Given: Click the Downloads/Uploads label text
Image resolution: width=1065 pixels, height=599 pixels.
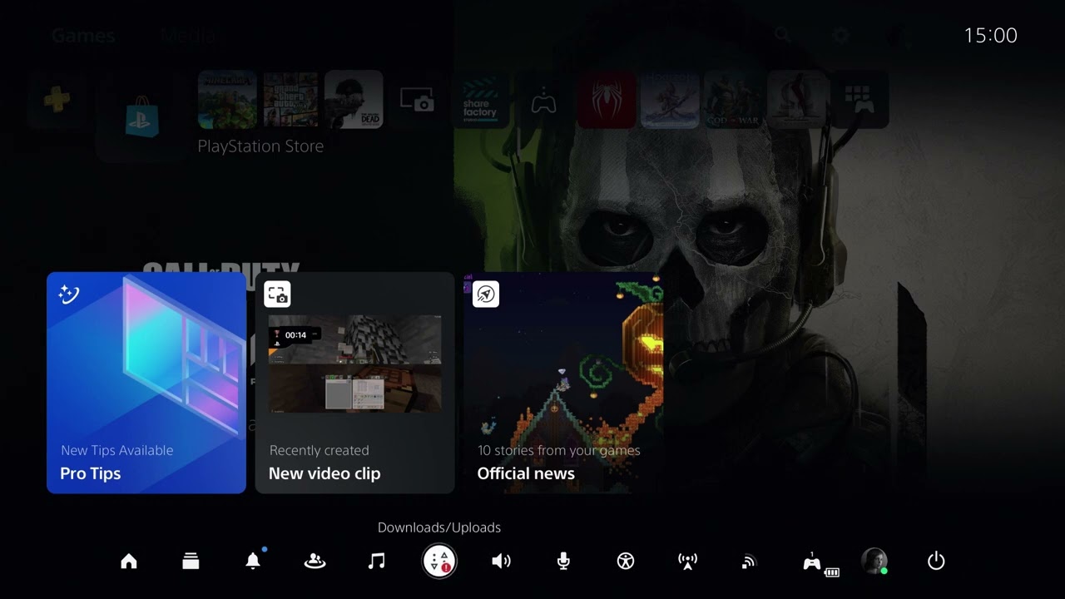Looking at the screenshot, I should pyautogui.click(x=439, y=527).
